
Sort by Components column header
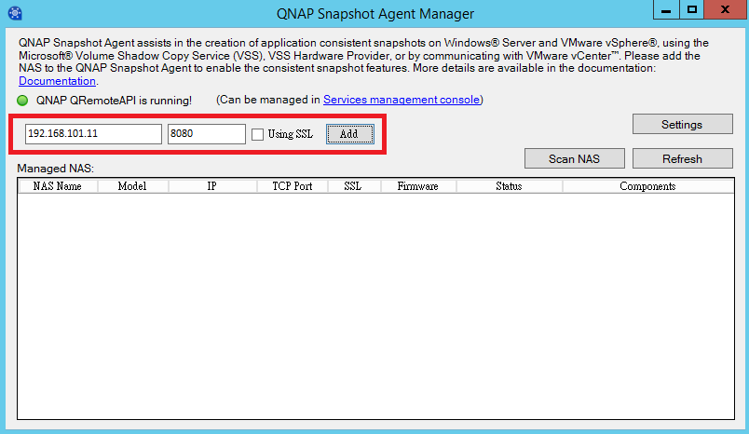(647, 186)
